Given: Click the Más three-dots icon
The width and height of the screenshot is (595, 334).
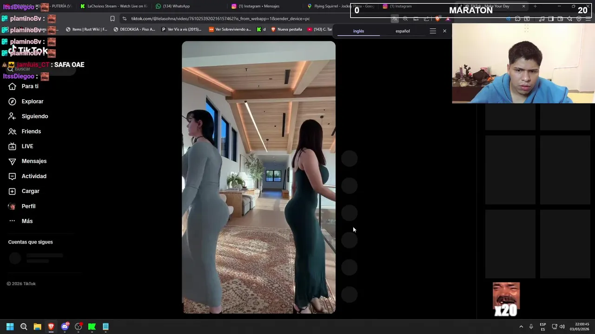Looking at the screenshot, I should (x=12, y=221).
